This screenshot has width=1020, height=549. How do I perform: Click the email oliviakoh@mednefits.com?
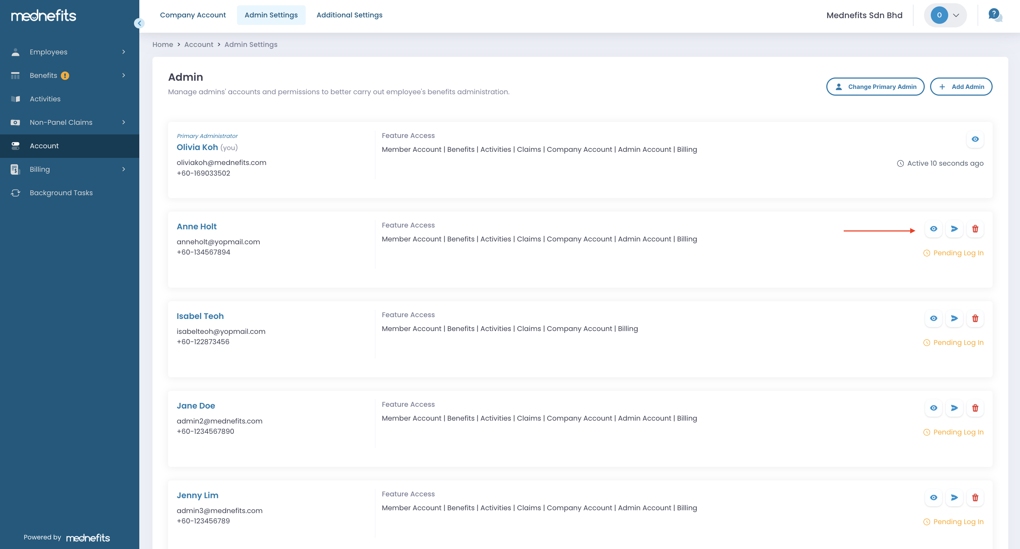(221, 163)
